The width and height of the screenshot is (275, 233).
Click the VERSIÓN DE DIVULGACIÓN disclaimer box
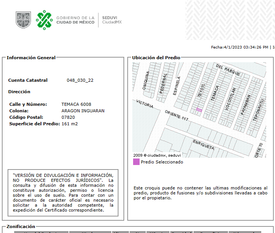pyautogui.click(x=63, y=193)
